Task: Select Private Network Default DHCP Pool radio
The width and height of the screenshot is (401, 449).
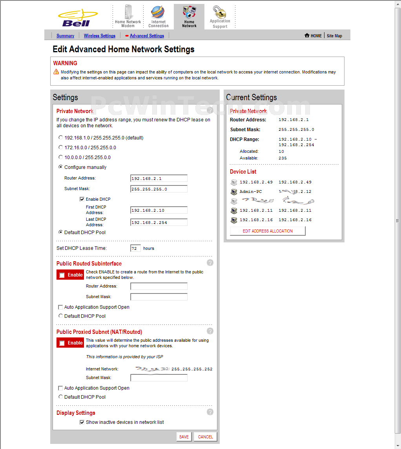Action: click(x=60, y=232)
